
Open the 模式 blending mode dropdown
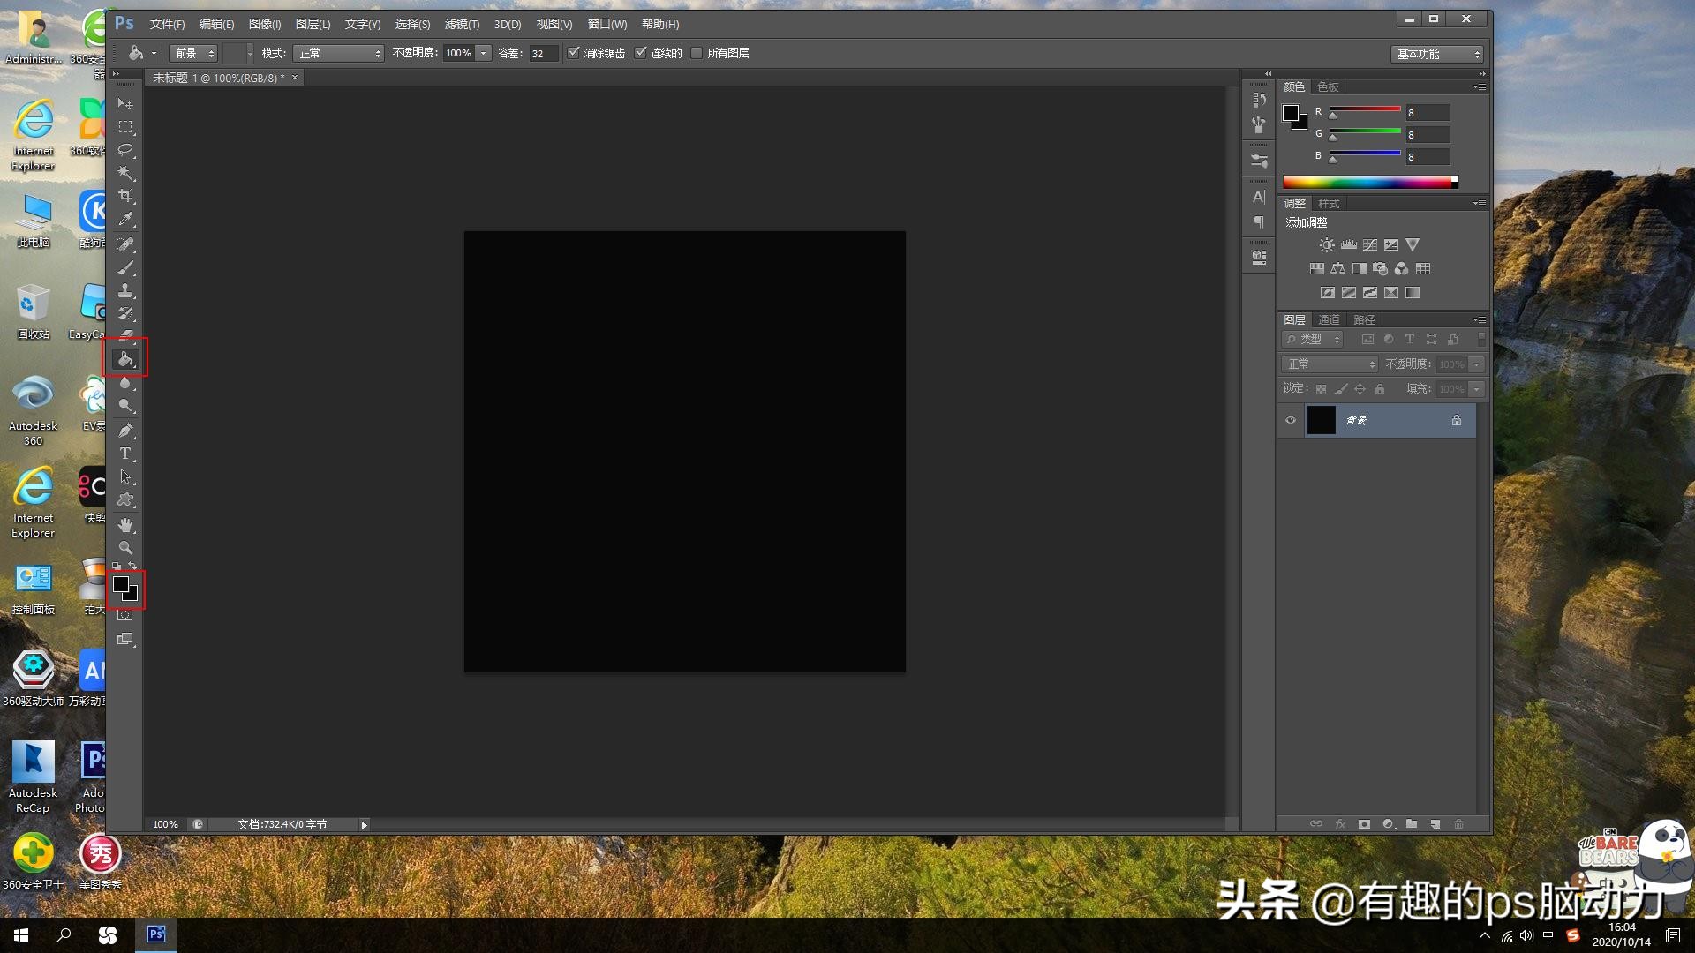(339, 54)
